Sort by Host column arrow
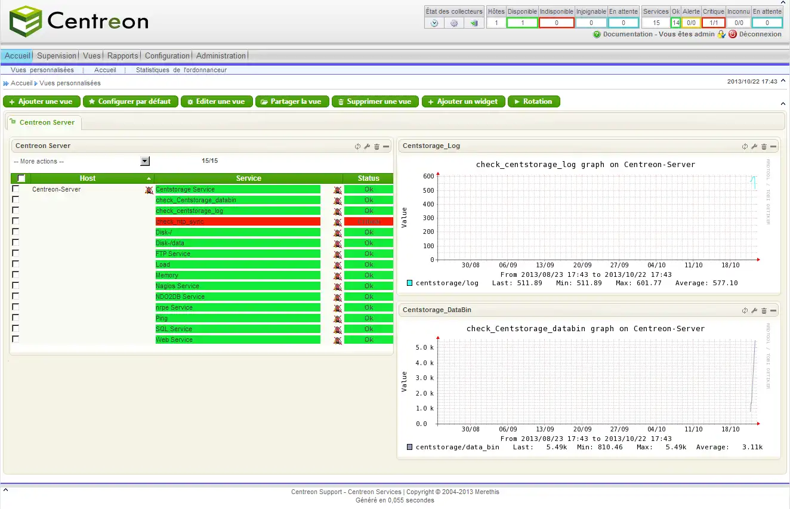This screenshot has width=790, height=509. coord(149,178)
